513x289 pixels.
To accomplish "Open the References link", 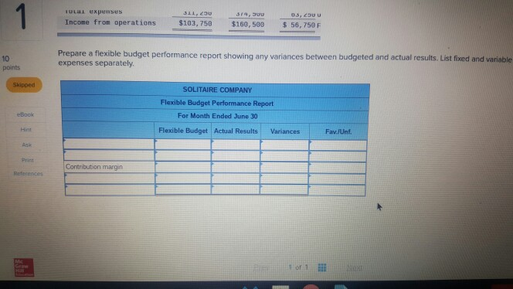I will tap(28, 173).
